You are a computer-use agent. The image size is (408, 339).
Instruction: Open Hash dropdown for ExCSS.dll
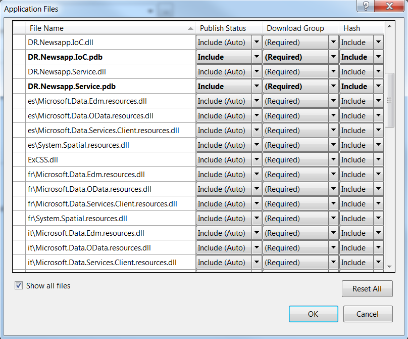click(x=378, y=159)
